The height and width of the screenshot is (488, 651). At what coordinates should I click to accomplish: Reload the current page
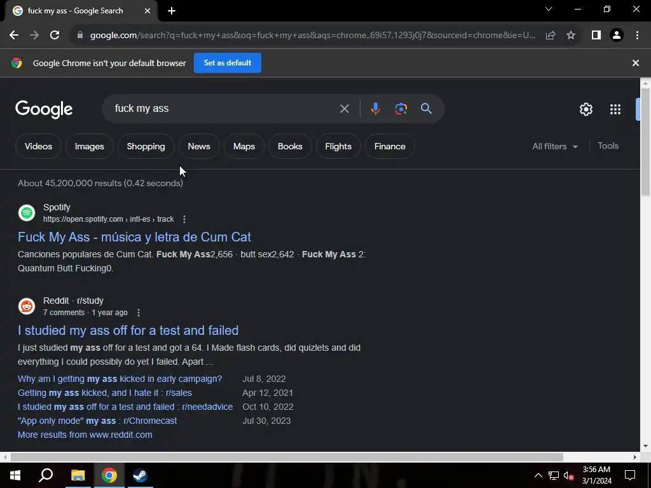click(55, 36)
